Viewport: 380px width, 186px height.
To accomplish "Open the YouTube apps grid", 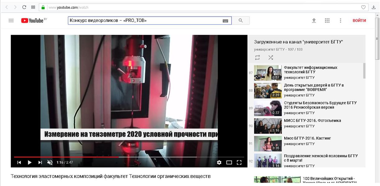I will (x=327, y=20).
